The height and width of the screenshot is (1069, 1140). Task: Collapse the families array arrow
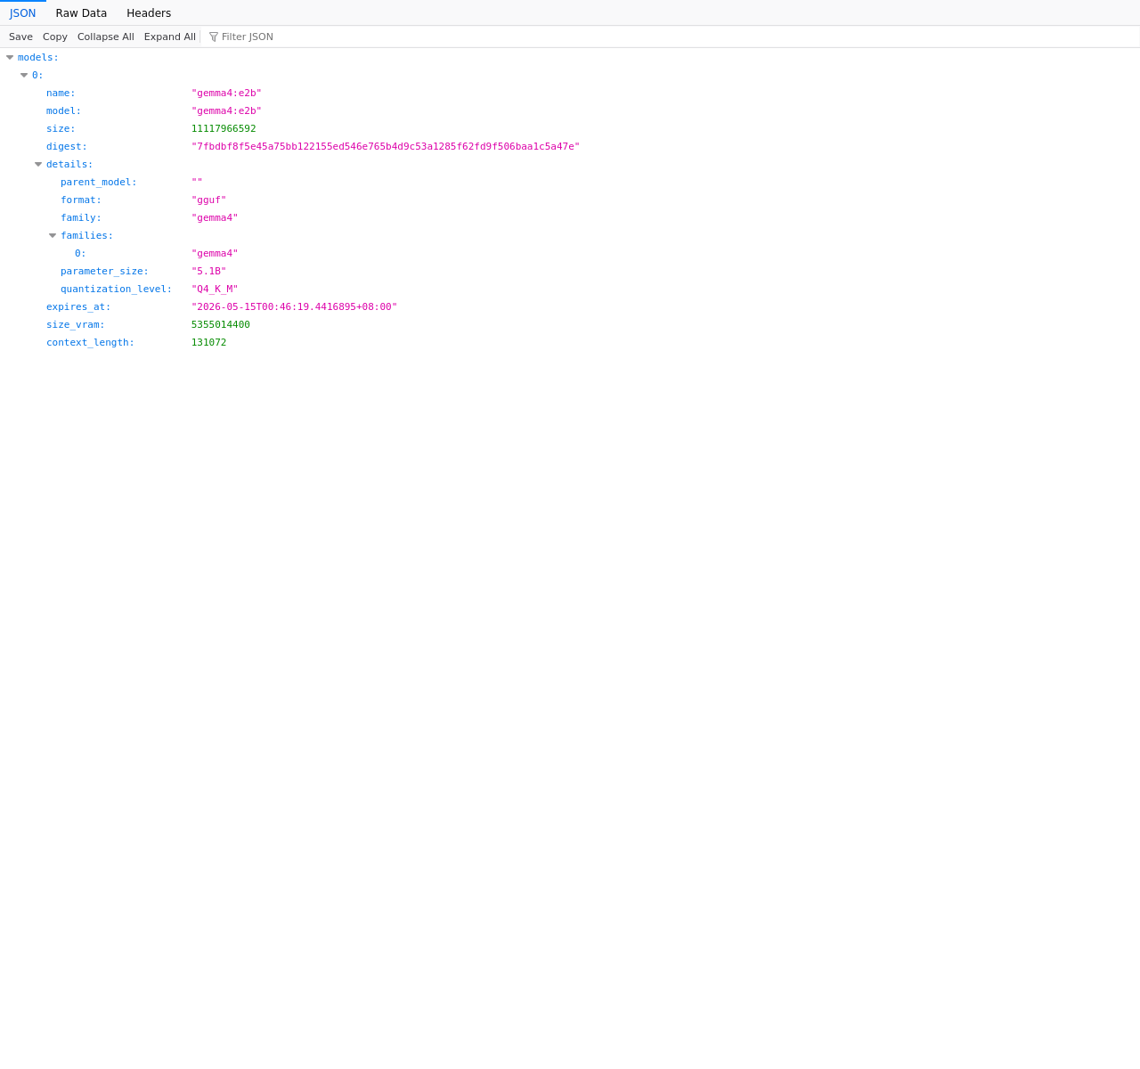[53, 236]
